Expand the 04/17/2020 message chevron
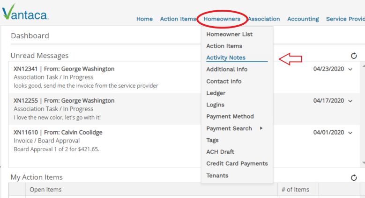365x198 pixels. point(350,101)
